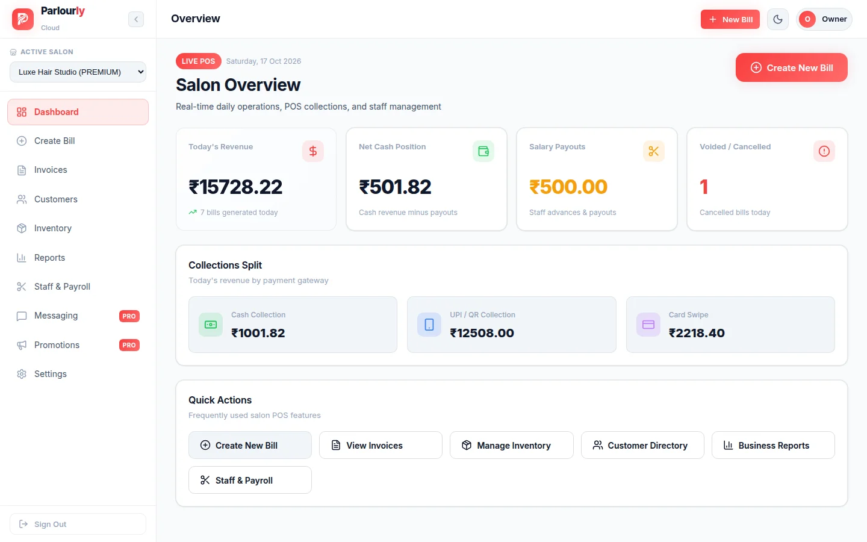Click the New Bill button in header
Viewport: 867px width, 542px height.
click(x=730, y=19)
